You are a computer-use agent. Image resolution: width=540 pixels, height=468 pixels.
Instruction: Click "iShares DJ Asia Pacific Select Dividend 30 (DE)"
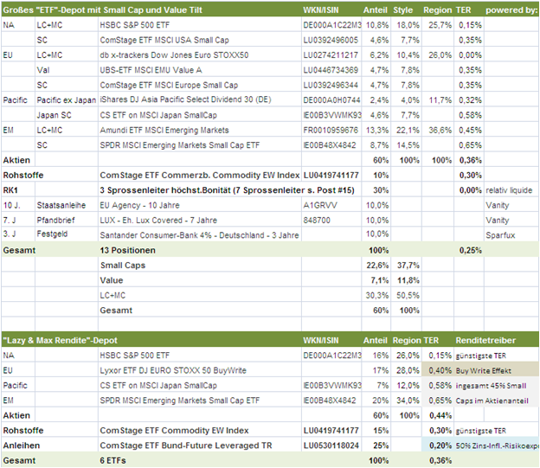[x=200, y=99]
